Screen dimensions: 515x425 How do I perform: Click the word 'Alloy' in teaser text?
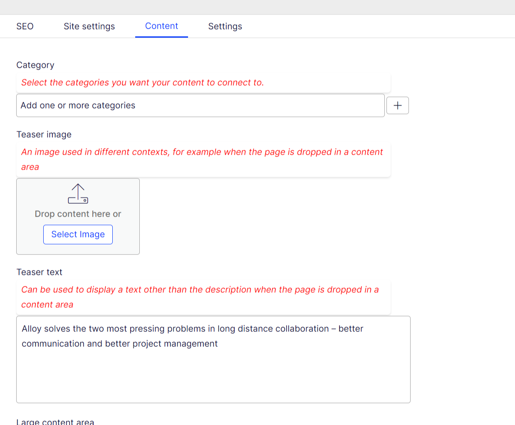click(32, 329)
